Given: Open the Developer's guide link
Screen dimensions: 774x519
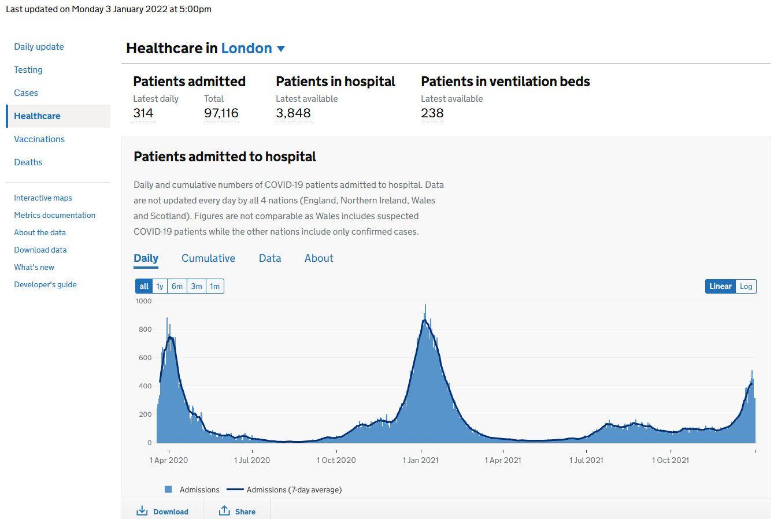Looking at the screenshot, I should coord(45,284).
